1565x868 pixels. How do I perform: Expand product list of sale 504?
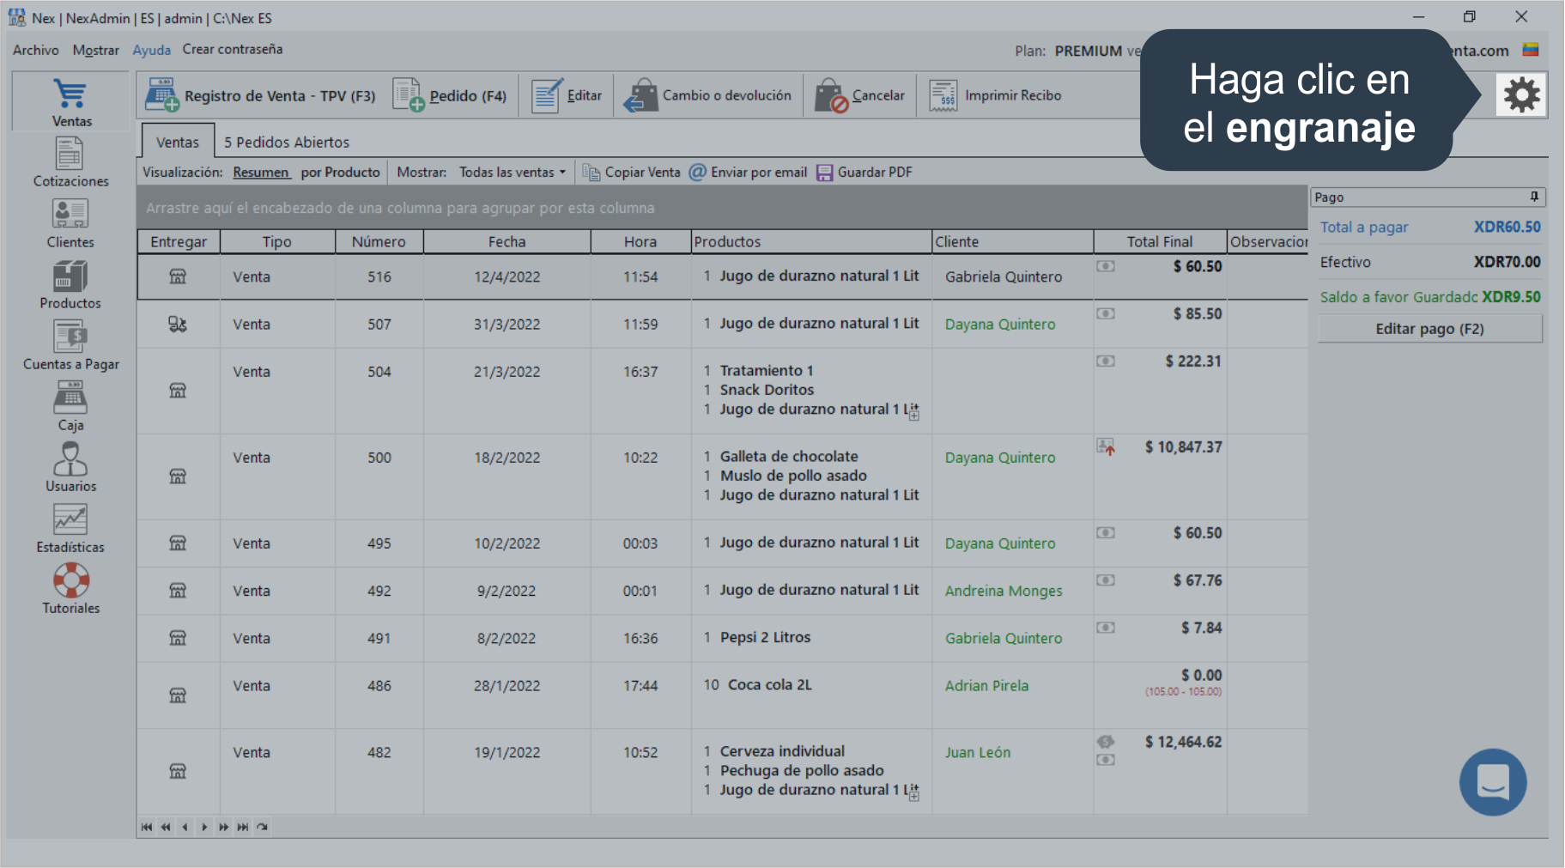914,415
